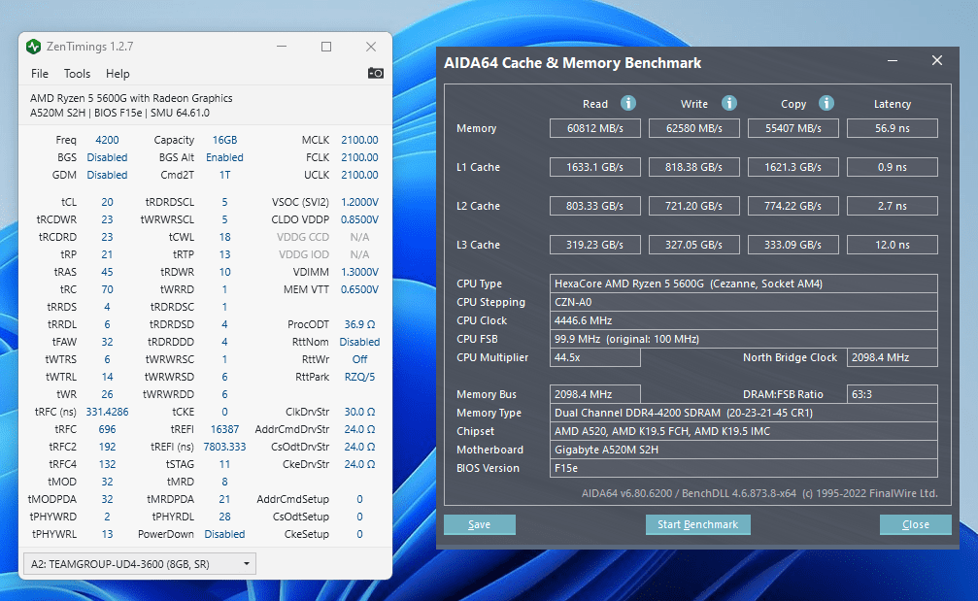Click L1 Cache Latency value 0.9 ns
This screenshot has width=978, height=601.
(893, 167)
